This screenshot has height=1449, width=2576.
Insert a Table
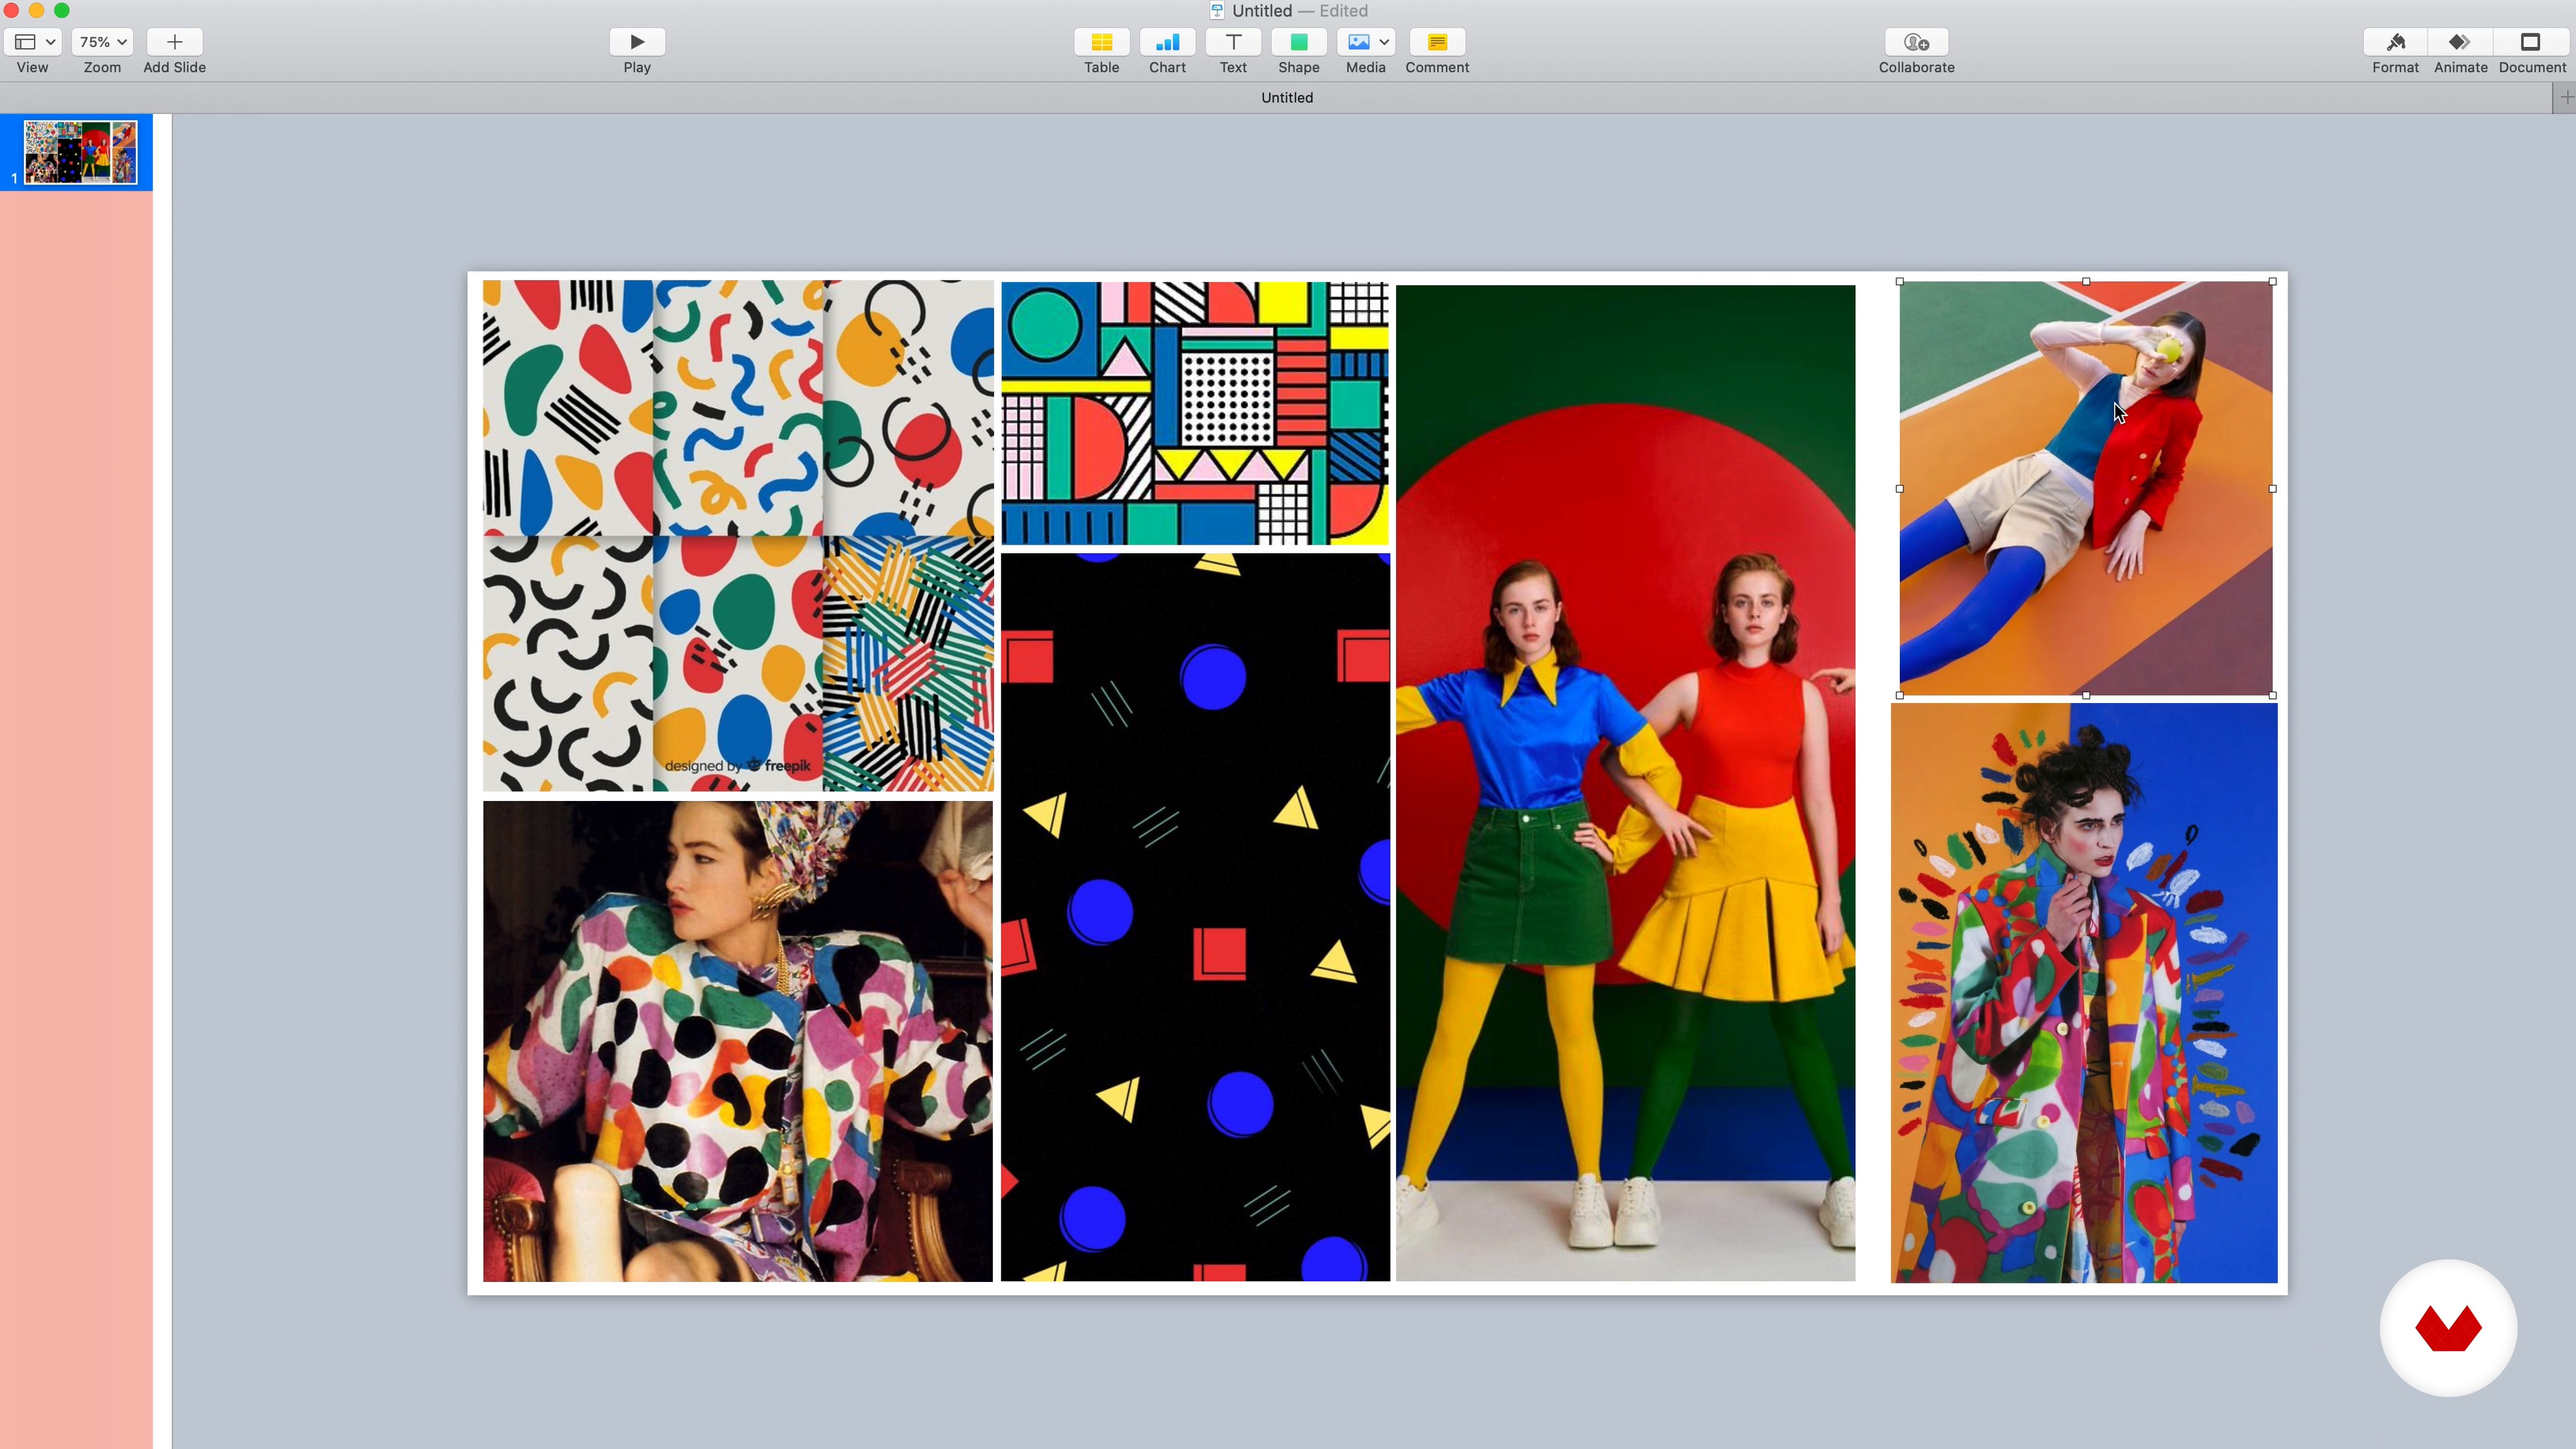click(1101, 42)
